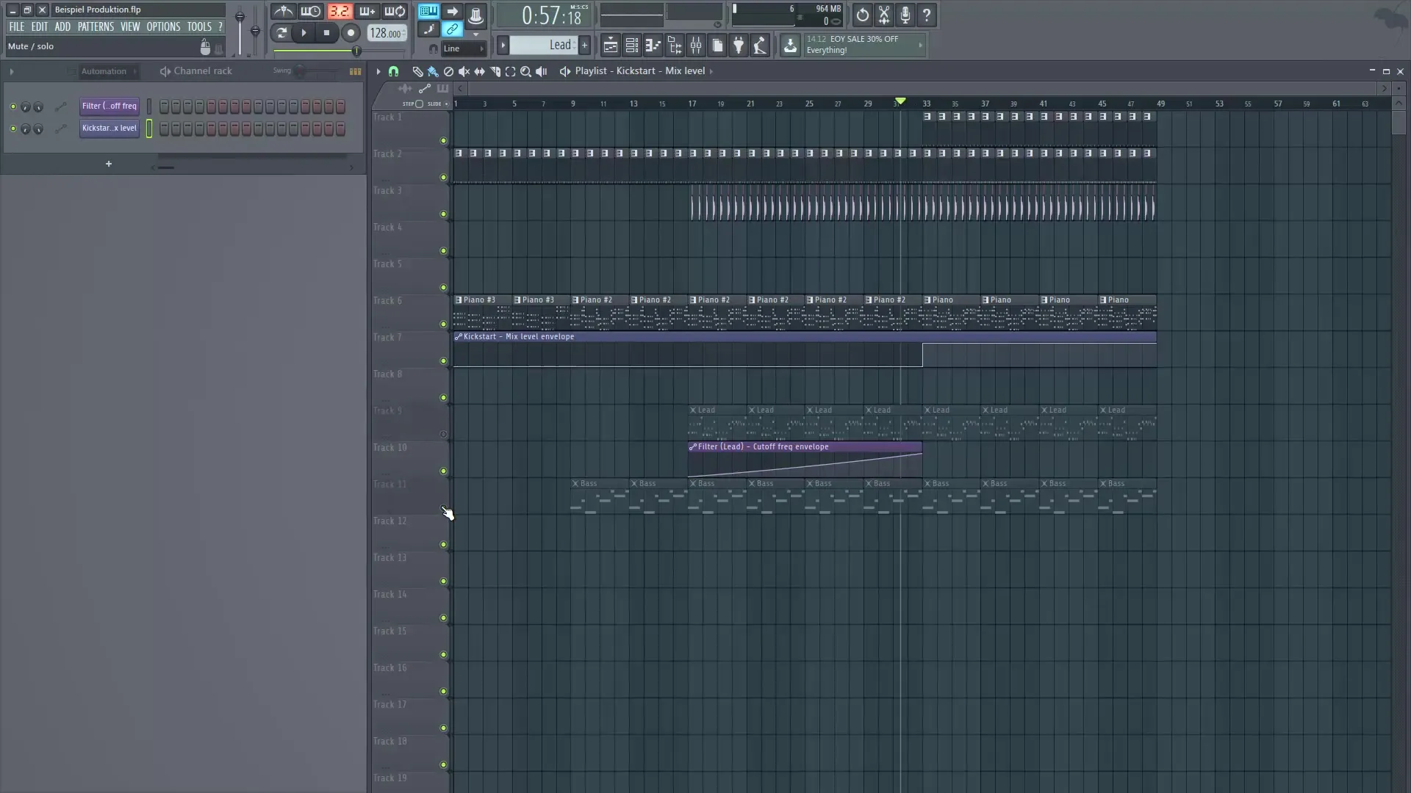Image resolution: width=1411 pixels, height=793 pixels.
Task: Select the zoom magnifier tool in playlist
Action: 525,71
